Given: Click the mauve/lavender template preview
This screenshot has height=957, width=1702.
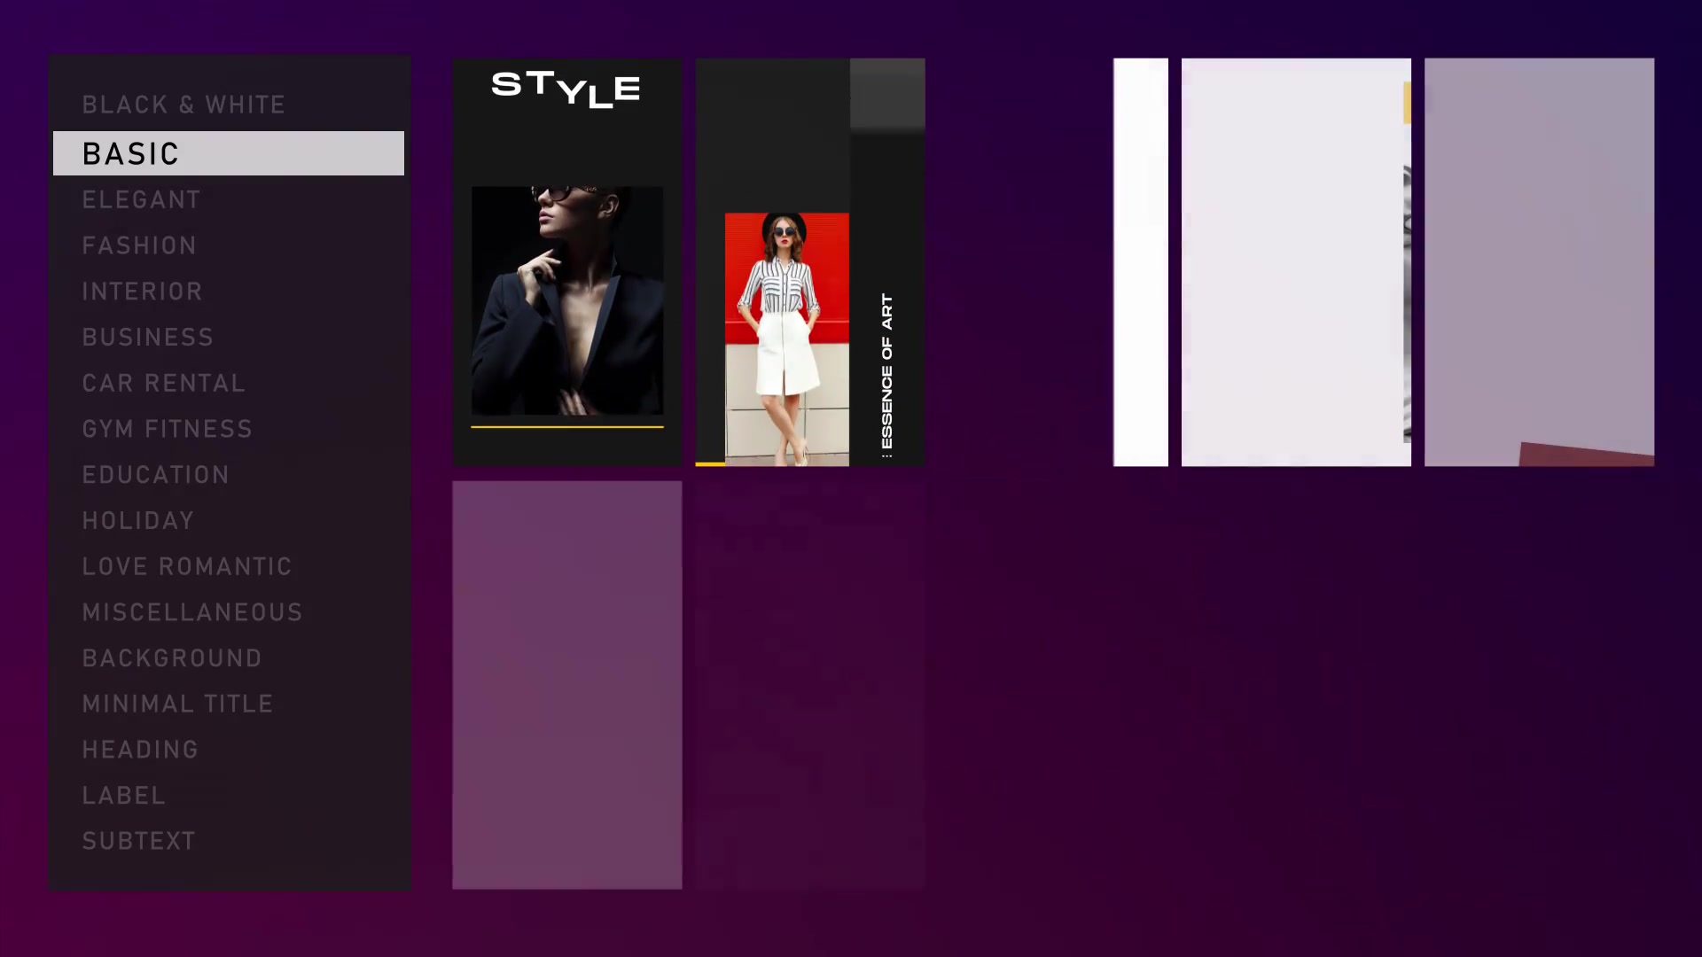Looking at the screenshot, I should pyautogui.click(x=1538, y=261).
